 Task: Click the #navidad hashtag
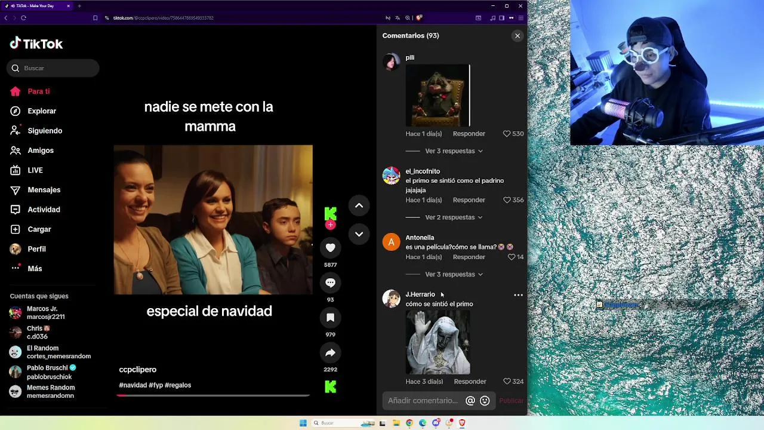133,385
